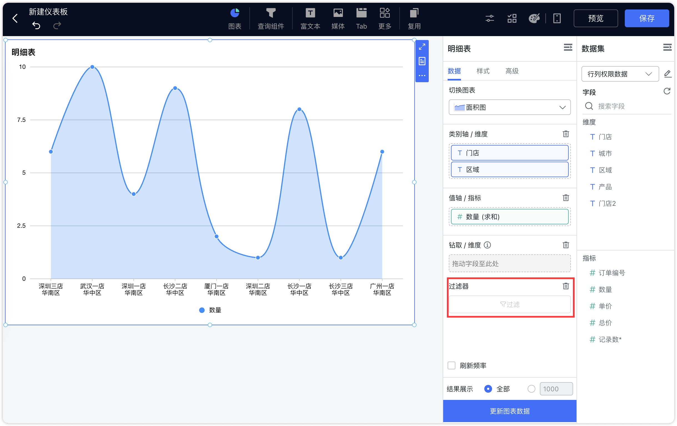Switch to the 数据 tab
The image size is (677, 426).
pyautogui.click(x=454, y=71)
